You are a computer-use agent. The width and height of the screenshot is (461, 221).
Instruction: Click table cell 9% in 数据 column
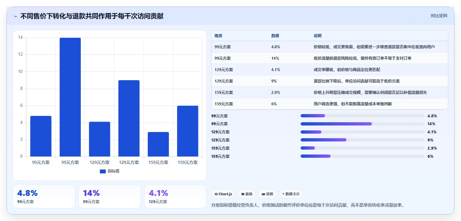click(274, 81)
